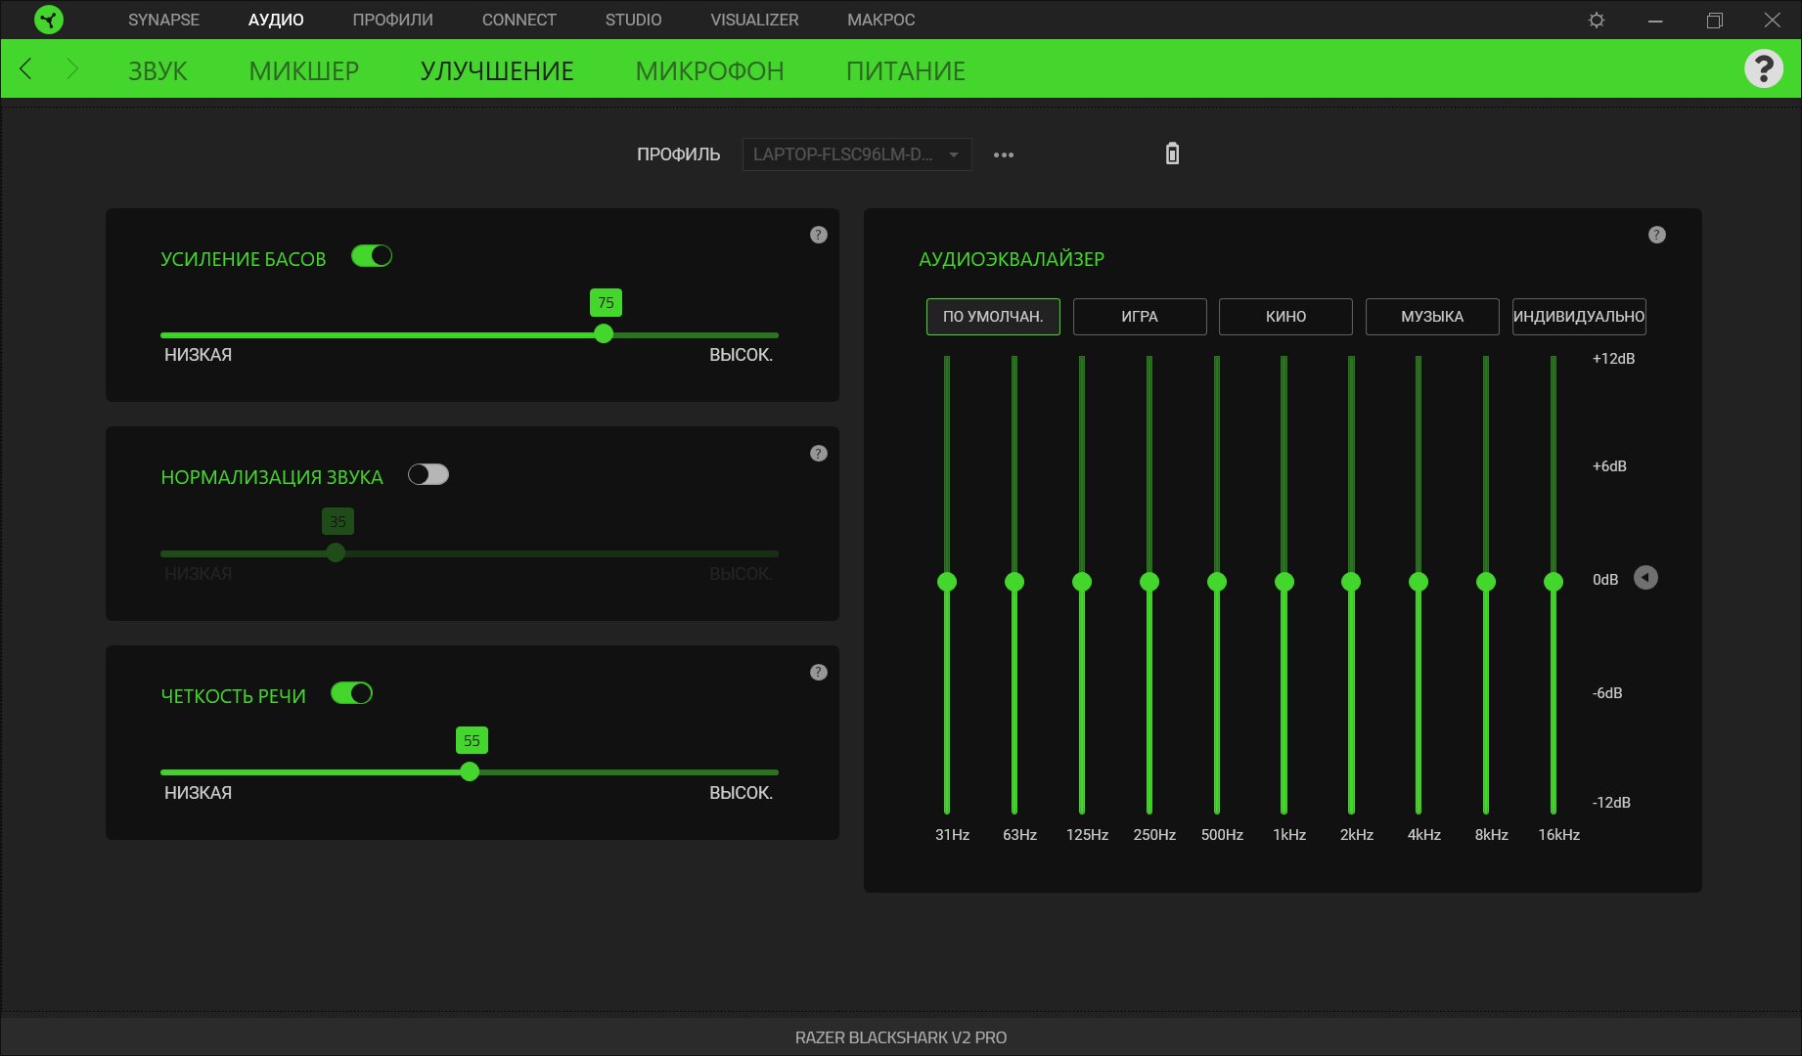
Task: Open the МАКРОС top tab
Action: [x=880, y=20]
